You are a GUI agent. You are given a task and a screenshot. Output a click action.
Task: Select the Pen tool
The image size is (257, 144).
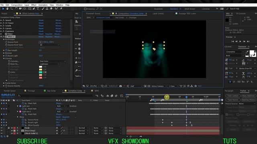pyautogui.click(x=34, y=9)
